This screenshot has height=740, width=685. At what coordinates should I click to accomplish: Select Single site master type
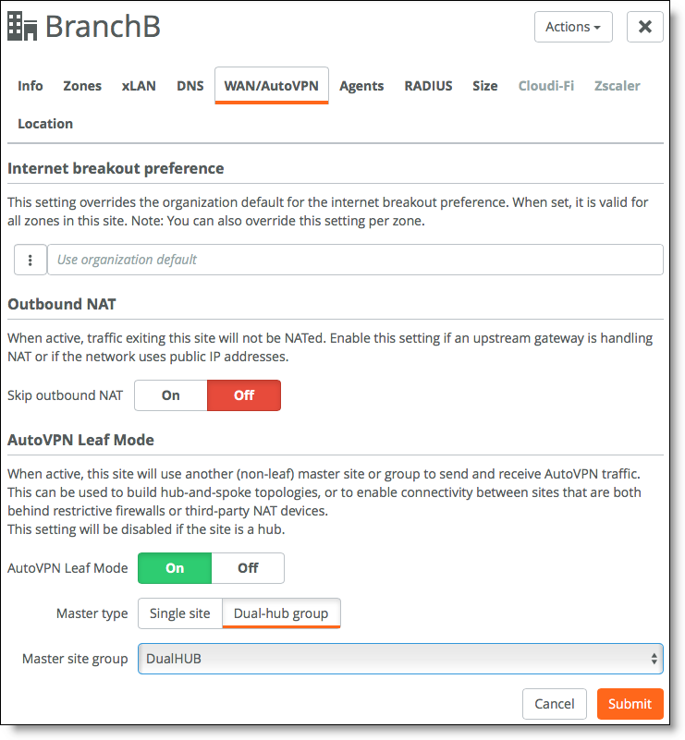click(x=180, y=613)
